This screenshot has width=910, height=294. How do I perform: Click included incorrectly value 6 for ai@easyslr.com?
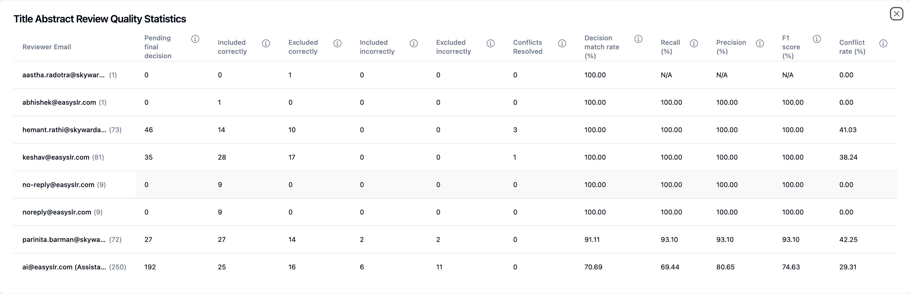[362, 267]
